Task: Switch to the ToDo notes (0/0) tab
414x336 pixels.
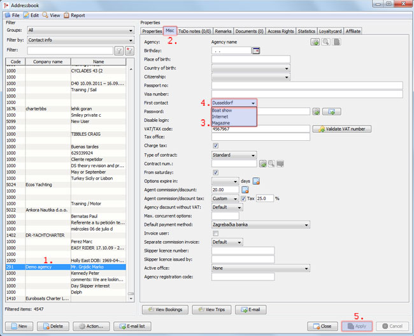Action: pyautogui.click(x=195, y=31)
